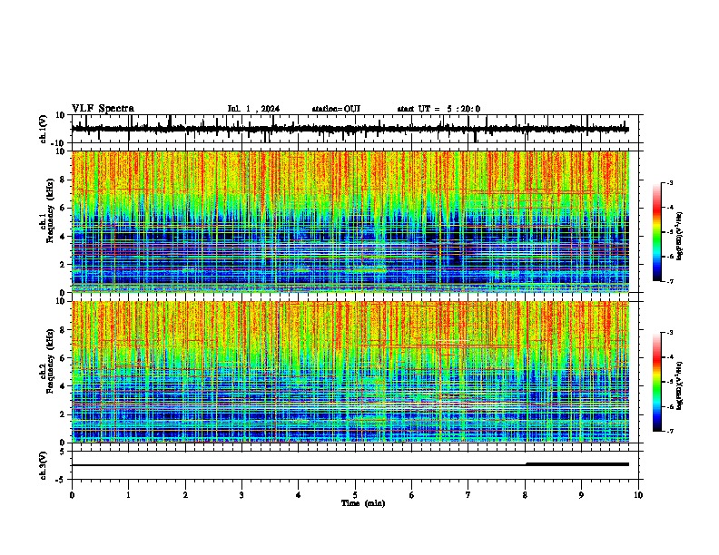The width and height of the screenshot is (719, 555).
Task: Click the "5" tick on ch.3(V) axis
Action: (x=63, y=452)
